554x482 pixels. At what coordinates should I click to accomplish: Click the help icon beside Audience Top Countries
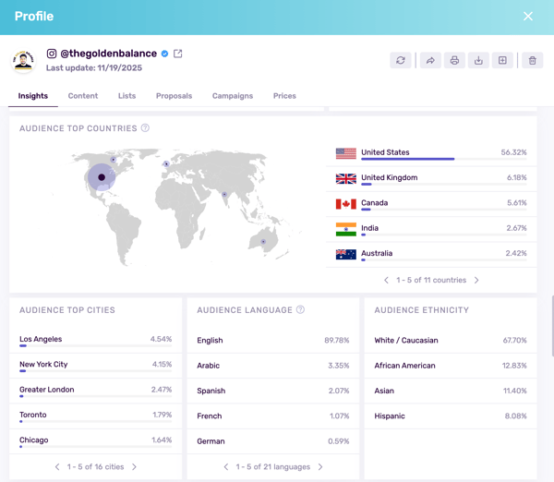[x=145, y=128]
